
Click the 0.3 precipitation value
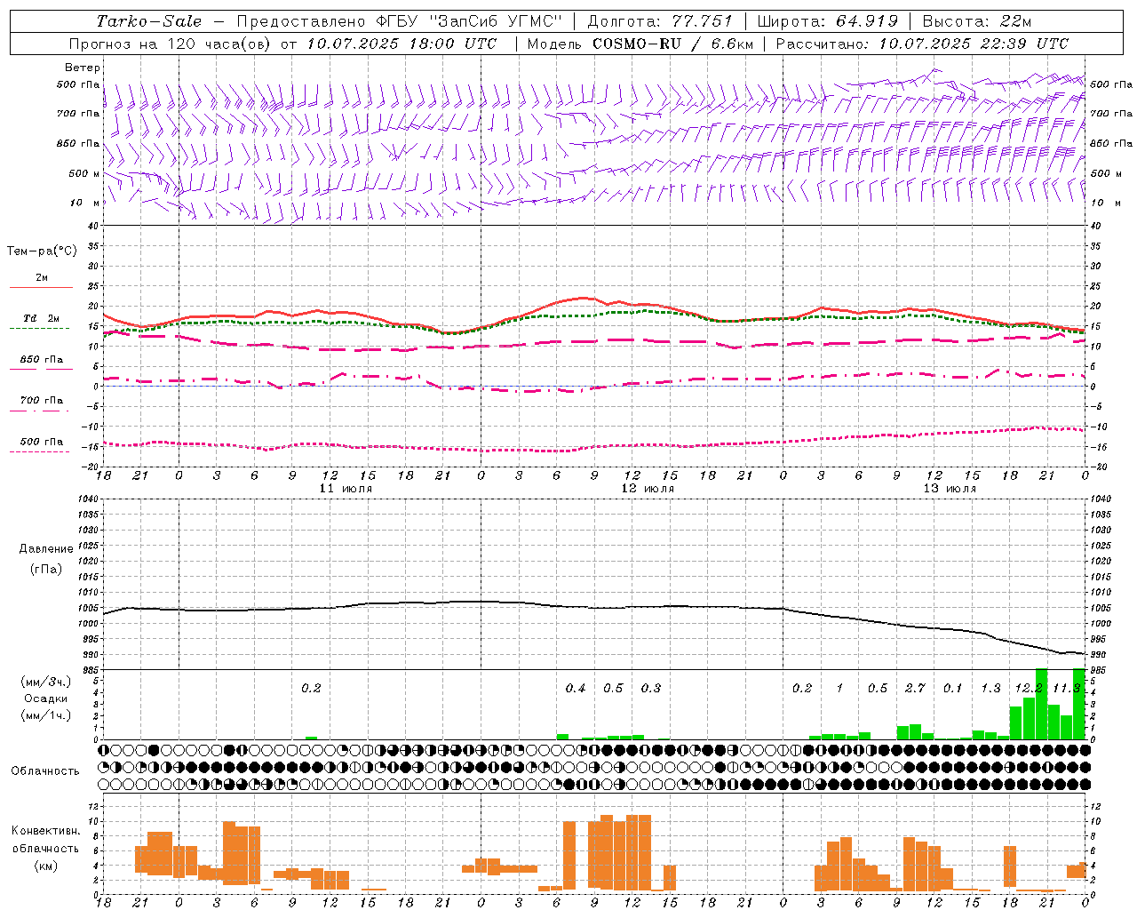click(x=651, y=688)
